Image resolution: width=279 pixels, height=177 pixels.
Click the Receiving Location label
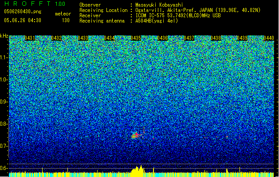point(103,10)
